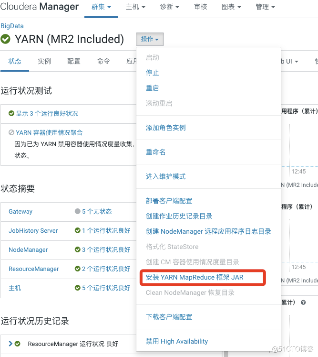Click the 运行状况历史记录 heading

(35, 321)
